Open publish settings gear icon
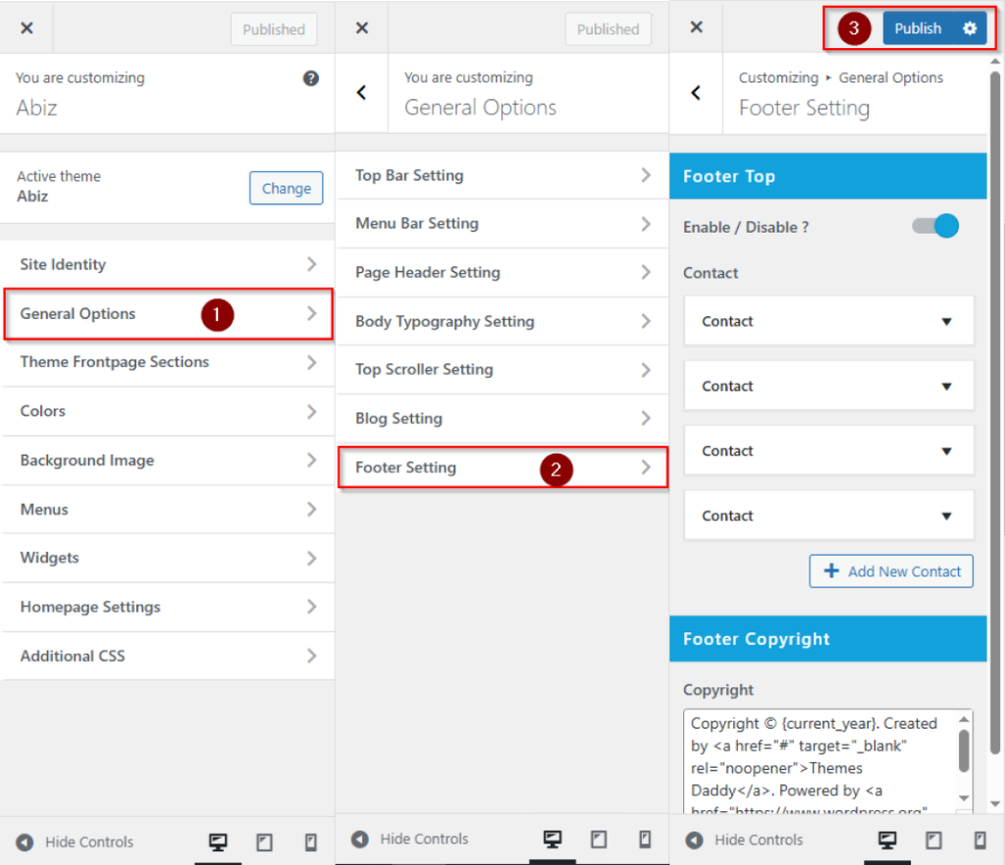Image resolution: width=1005 pixels, height=865 pixels. click(970, 28)
